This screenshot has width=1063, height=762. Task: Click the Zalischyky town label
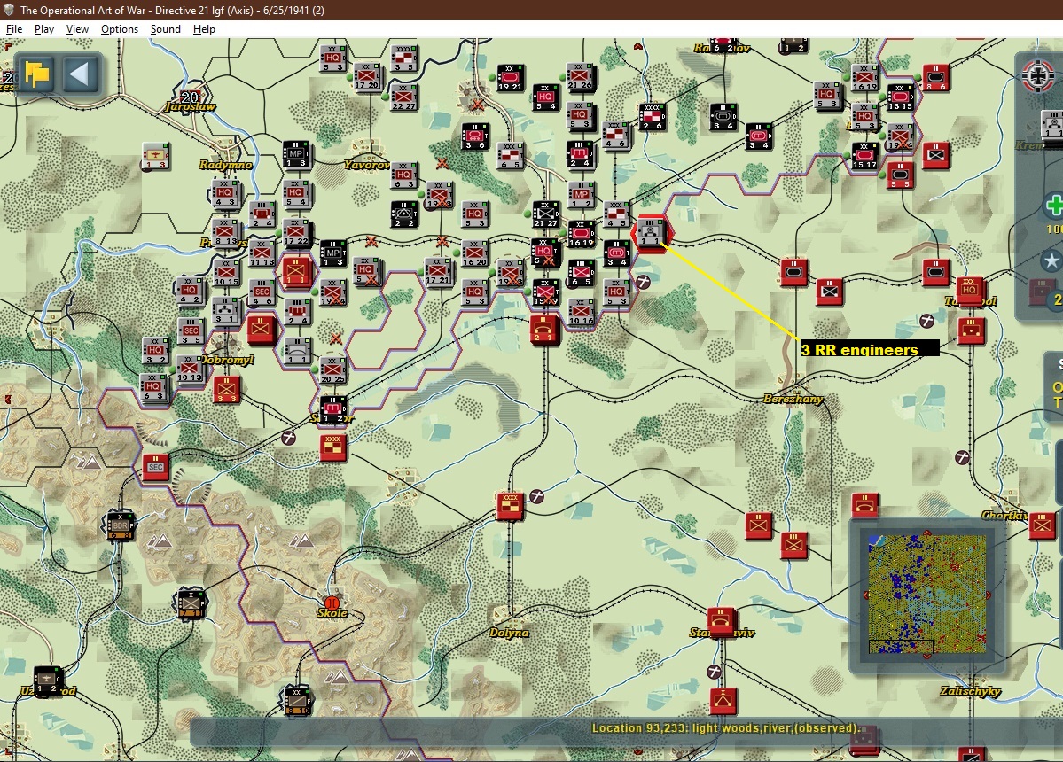tap(970, 691)
